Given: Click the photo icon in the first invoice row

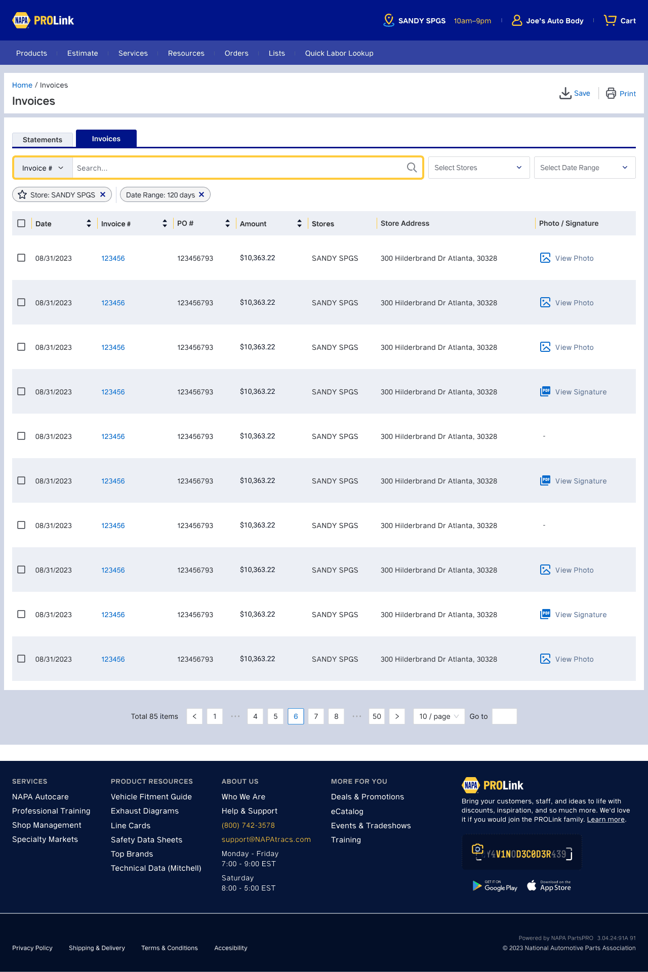Looking at the screenshot, I should 545,258.
